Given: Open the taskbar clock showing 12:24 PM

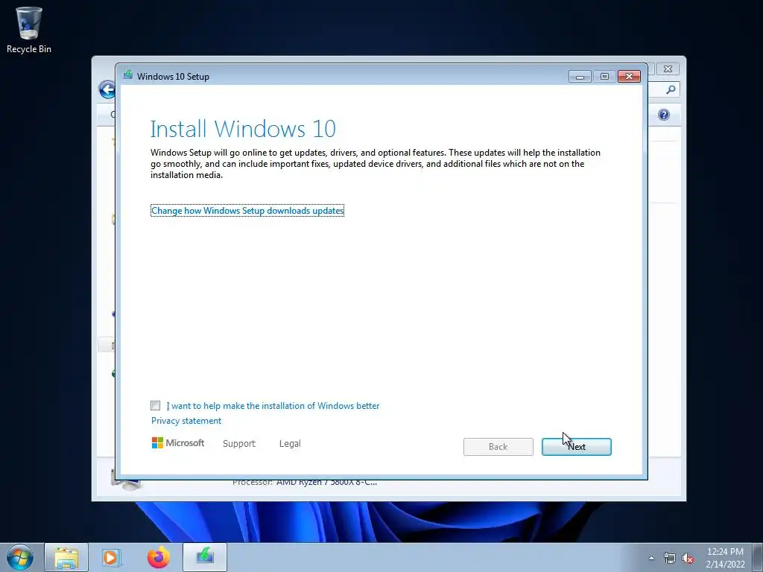Looking at the screenshot, I should tap(725, 558).
